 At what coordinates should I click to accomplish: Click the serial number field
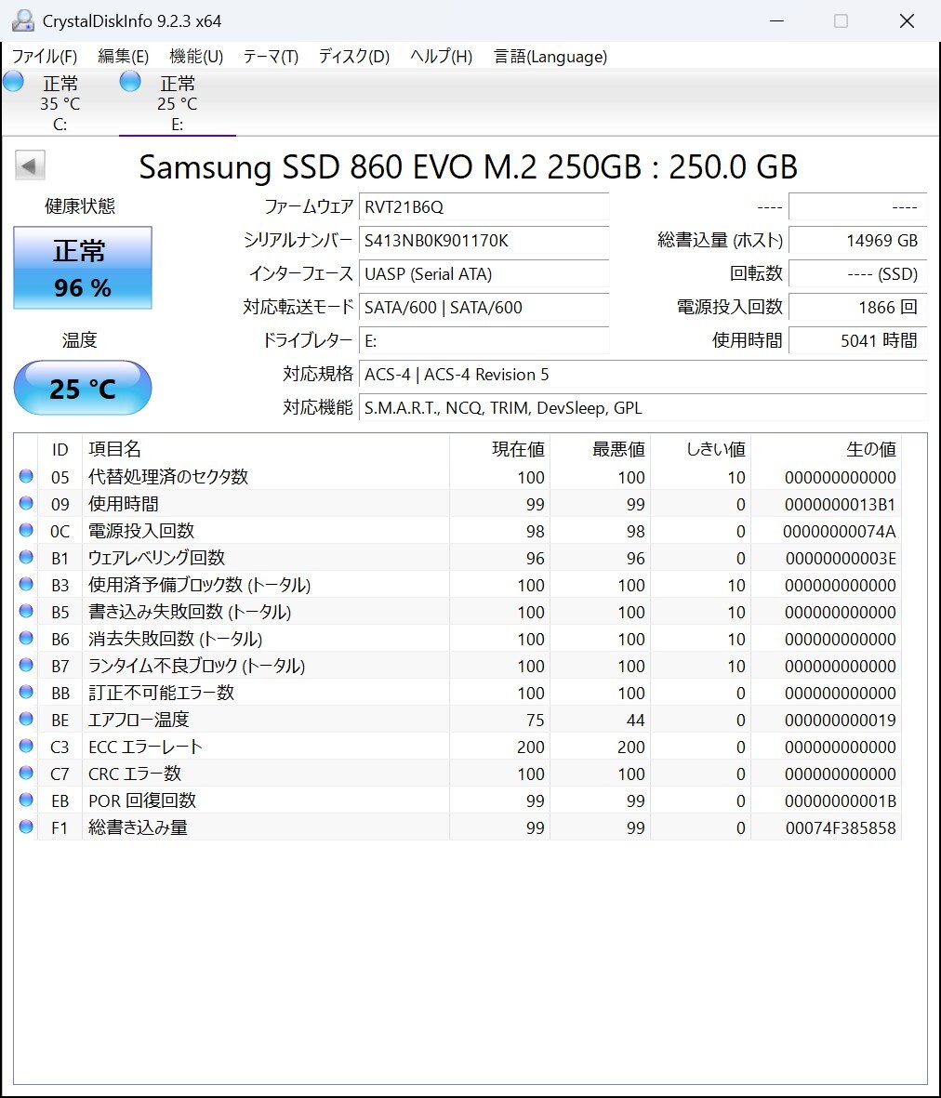click(x=484, y=241)
